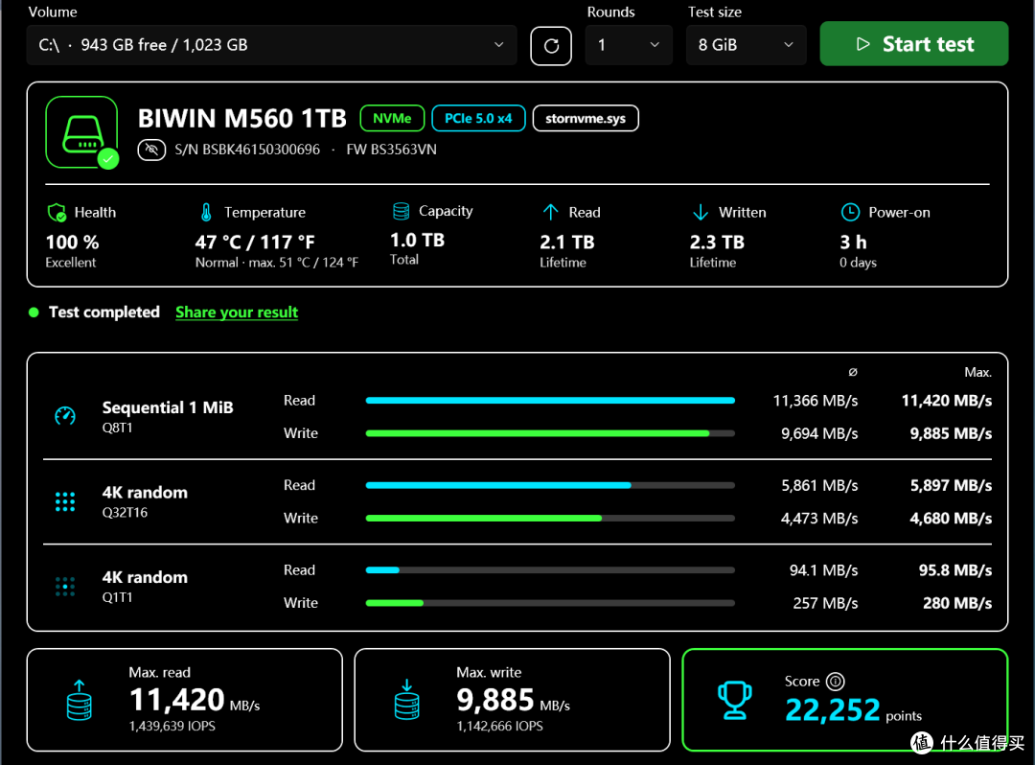Click the 4K Q1T1 Read progress bar
This screenshot has width=1035, height=765.
tap(550, 570)
